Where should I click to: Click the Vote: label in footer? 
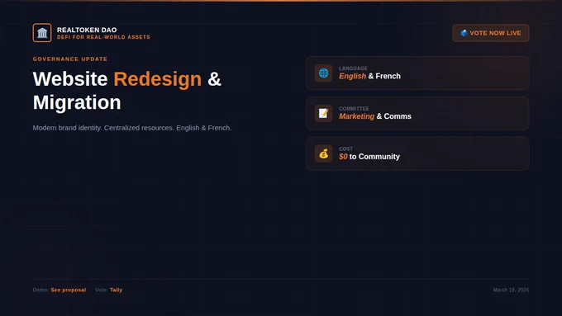click(102, 290)
